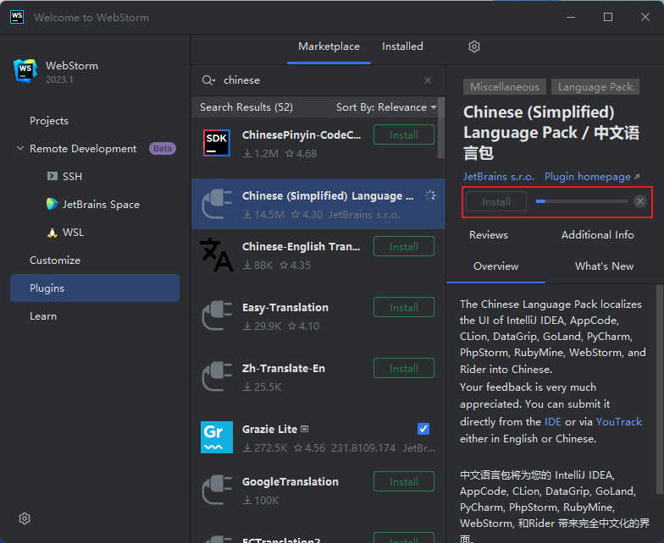Install ChinesePinyin-CodeCompletion plugin
Viewport: 664px width, 543px height.
[403, 135]
